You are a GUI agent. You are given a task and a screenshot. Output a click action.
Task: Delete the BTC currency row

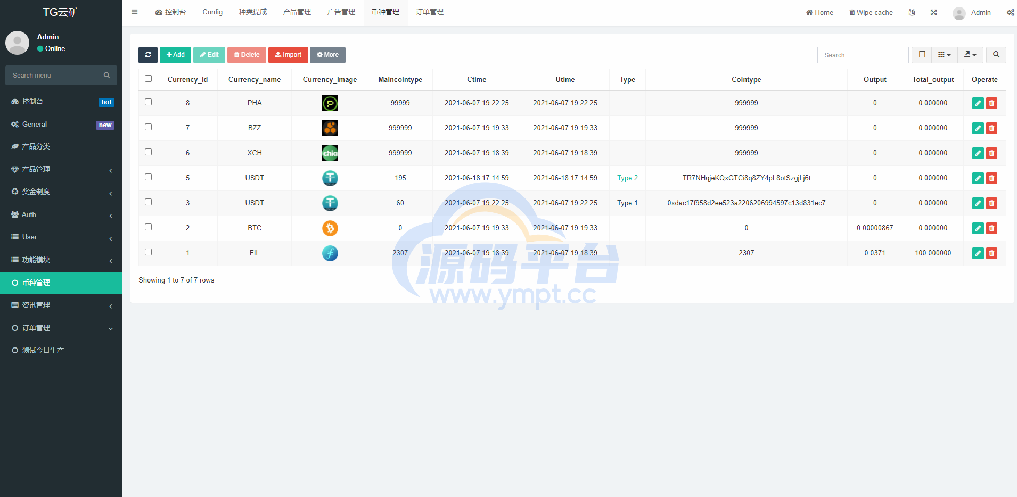991,228
